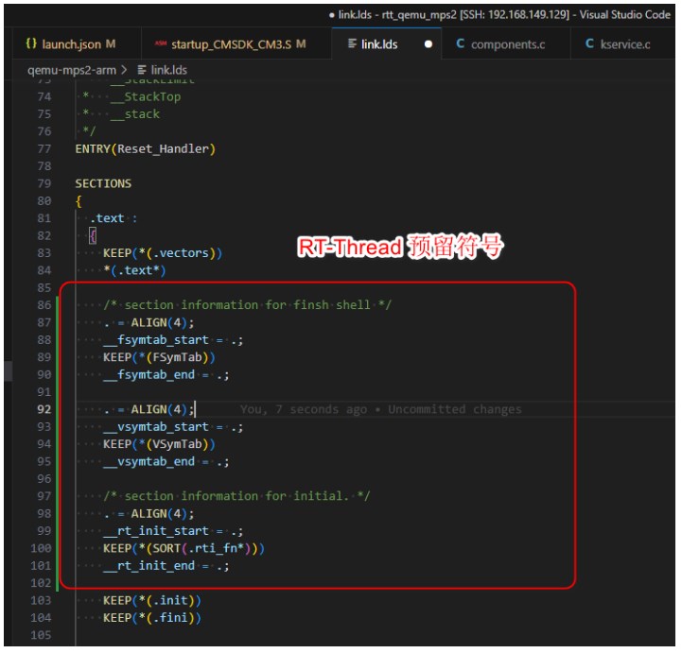Click the 'section information for initial' comment
The width and height of the screenshot is (682, 653).
tap(236, 496)
